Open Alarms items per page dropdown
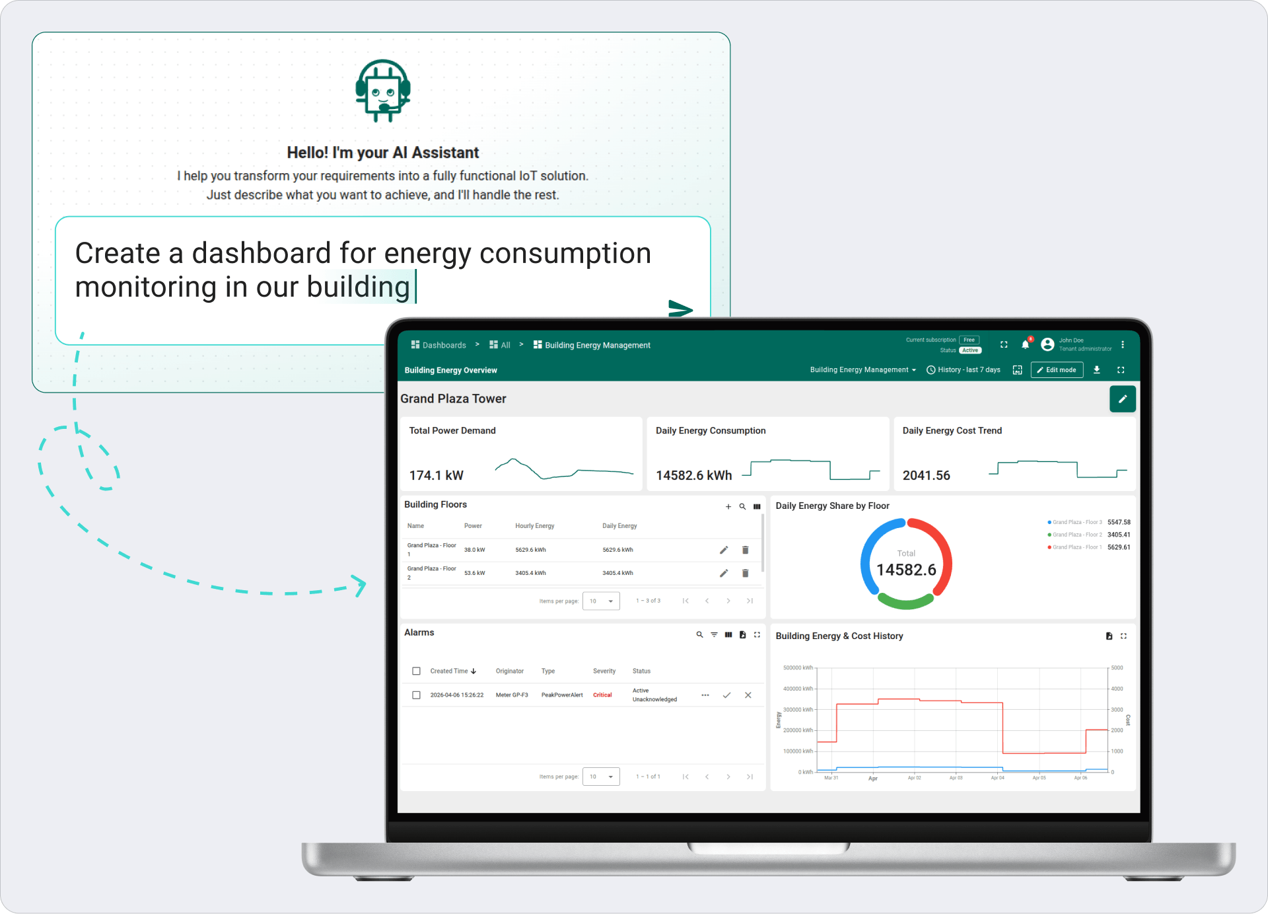 (601, 777)
